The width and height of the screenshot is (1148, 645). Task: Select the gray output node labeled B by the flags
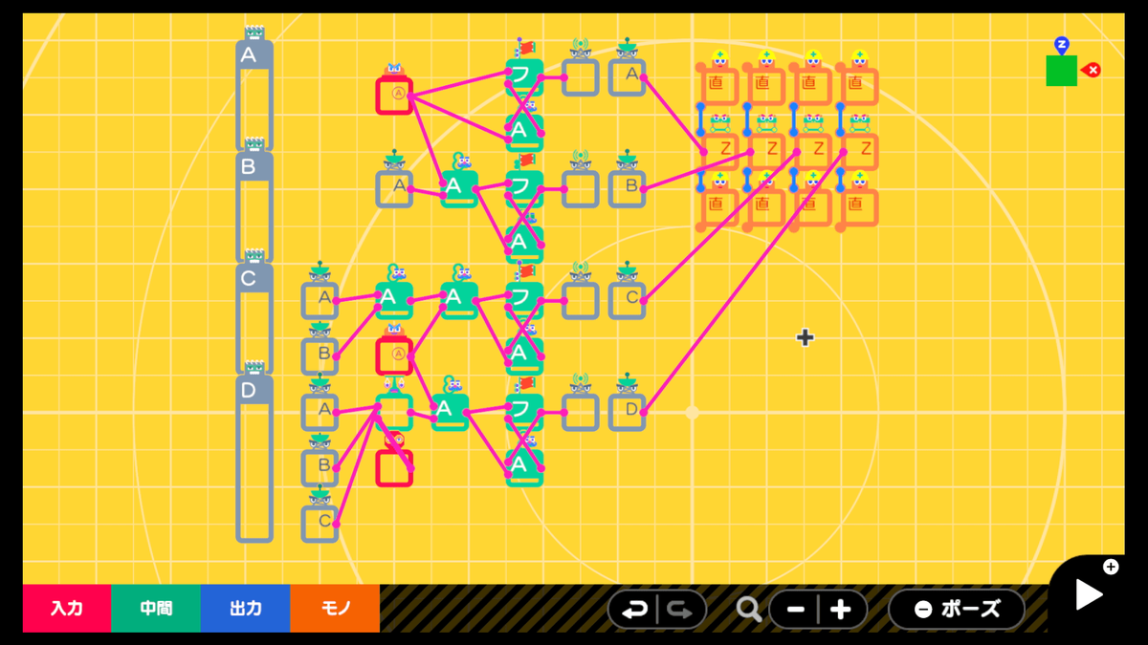(628, 188)
